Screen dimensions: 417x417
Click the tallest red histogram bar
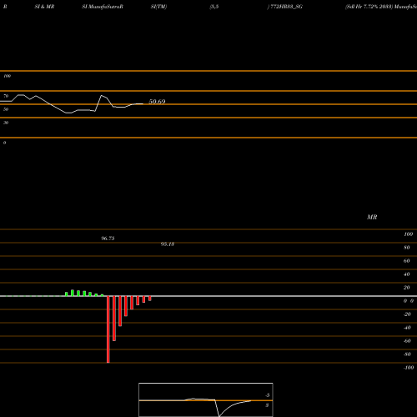108,329
